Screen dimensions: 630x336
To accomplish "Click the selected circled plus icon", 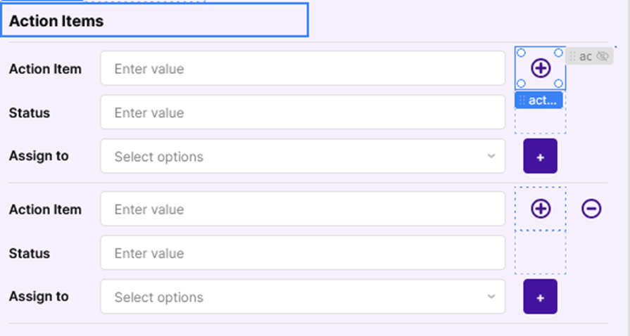I will click(x=541, y=68).
